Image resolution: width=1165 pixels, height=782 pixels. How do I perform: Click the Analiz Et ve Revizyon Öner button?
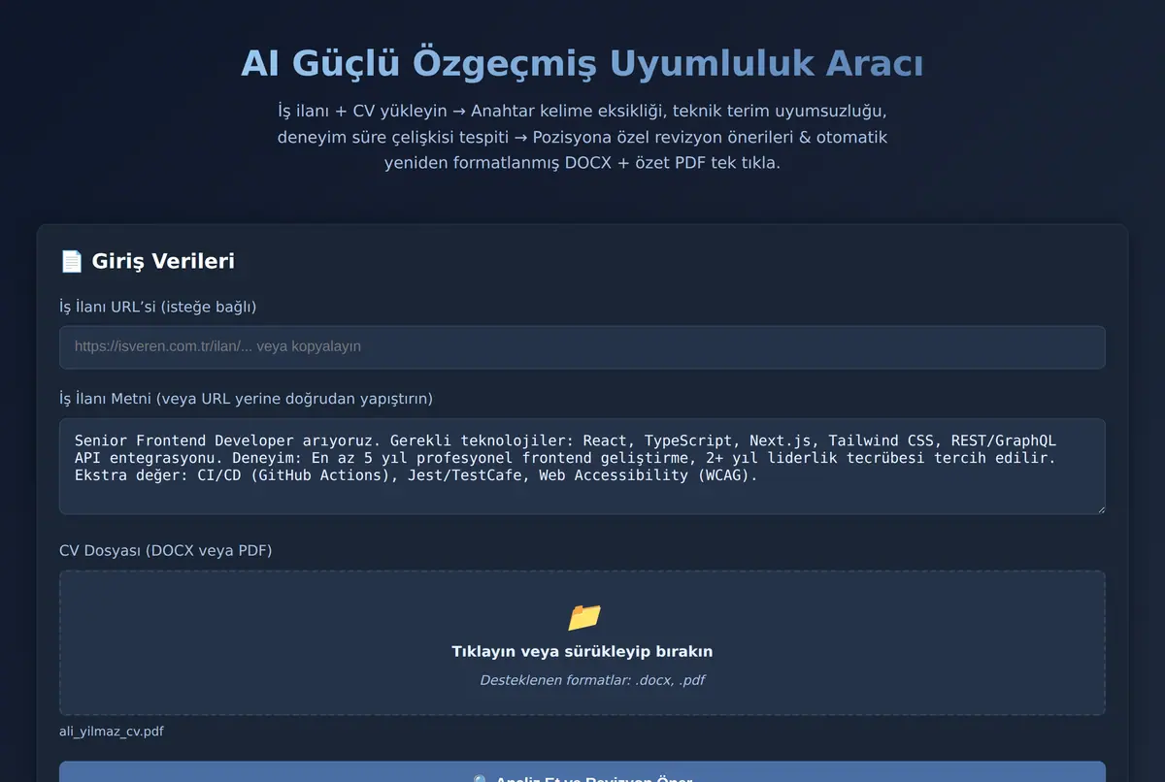(x=582, y=772)
